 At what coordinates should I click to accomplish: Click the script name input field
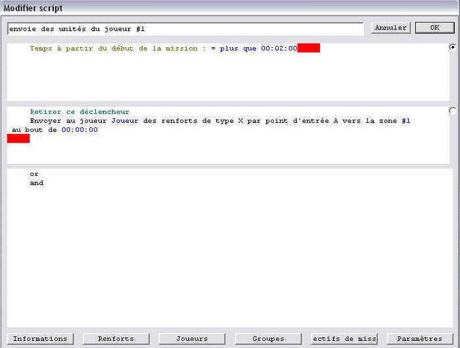[185, 29]
